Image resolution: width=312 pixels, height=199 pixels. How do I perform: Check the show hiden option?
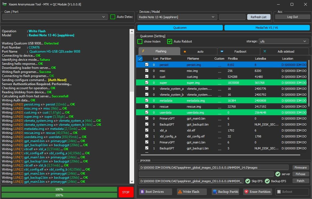[x=140, y=41]
